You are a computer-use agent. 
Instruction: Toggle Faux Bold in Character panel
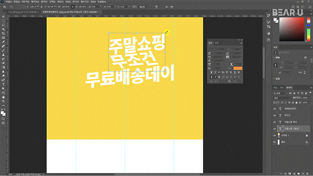pos(211,72)
